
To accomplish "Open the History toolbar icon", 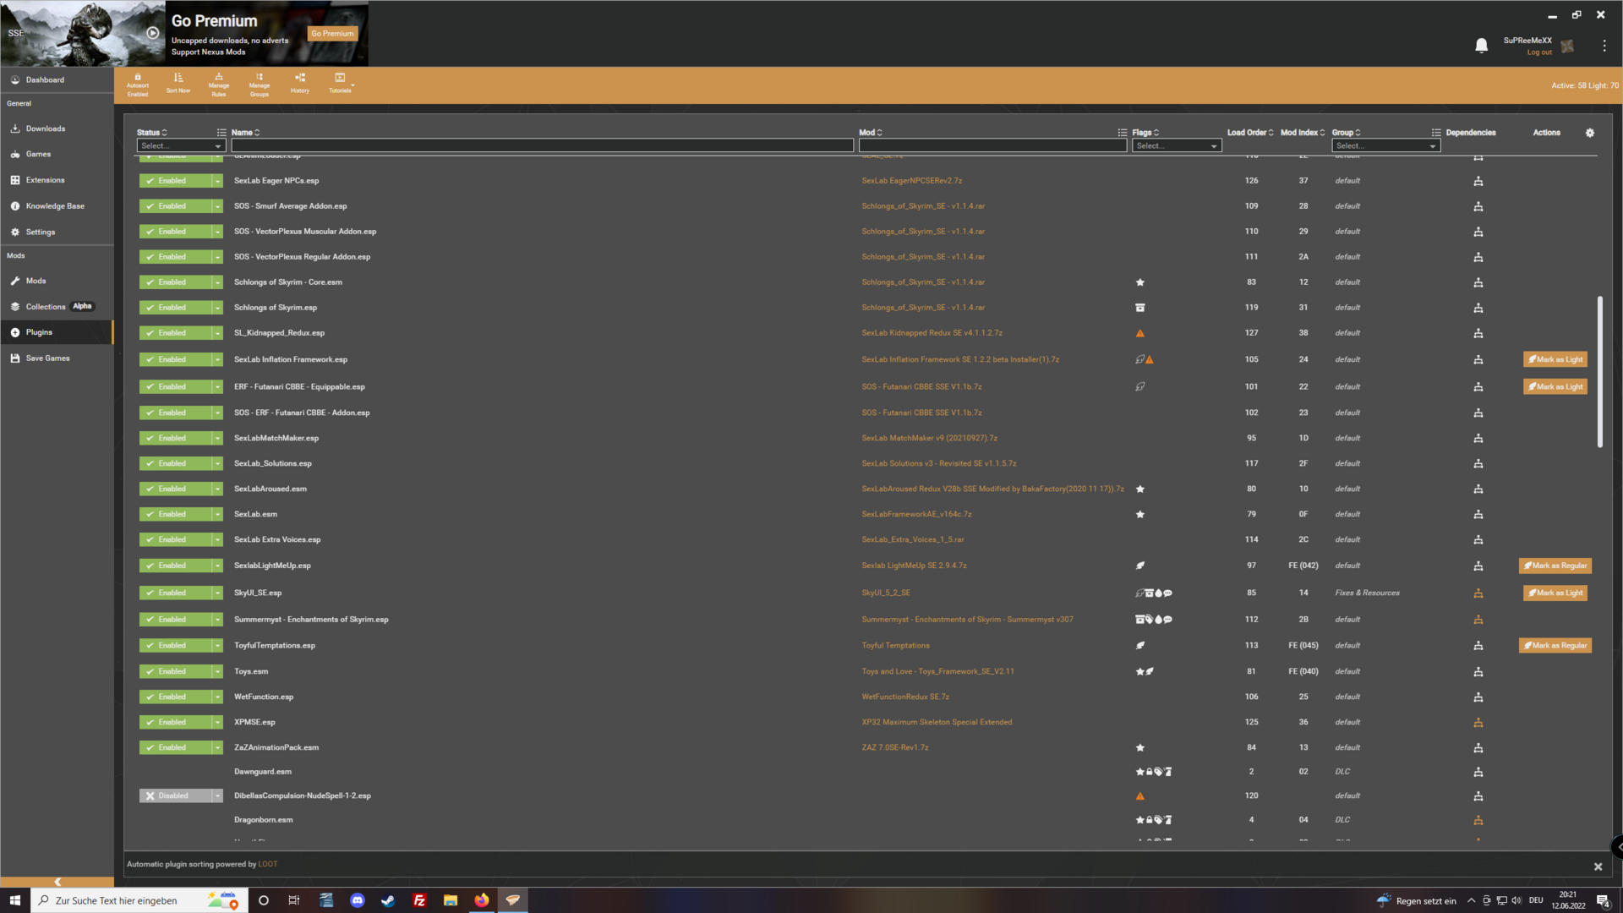I will click(x=300, y=84).
